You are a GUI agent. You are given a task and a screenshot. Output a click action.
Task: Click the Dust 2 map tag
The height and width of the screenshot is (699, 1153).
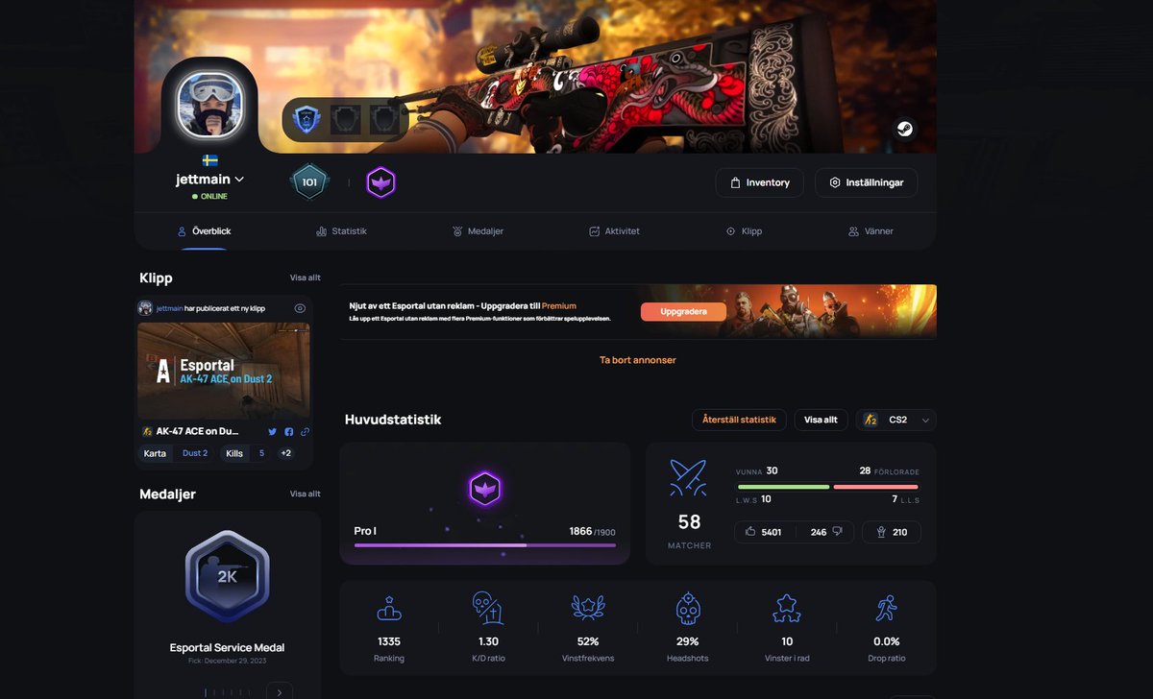click(195, 453)
